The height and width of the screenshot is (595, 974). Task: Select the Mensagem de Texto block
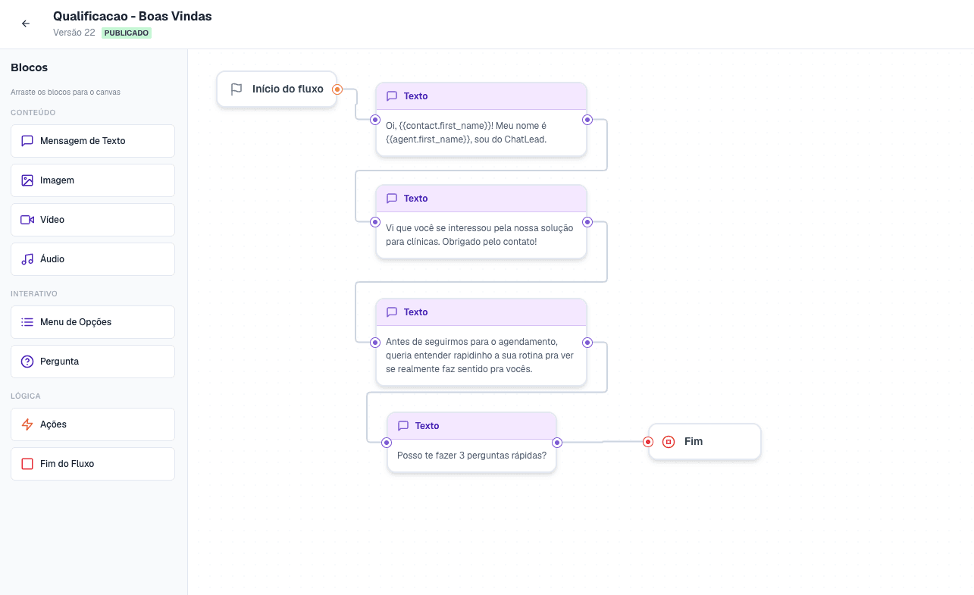pyautogui.click(x=92, y=141)
